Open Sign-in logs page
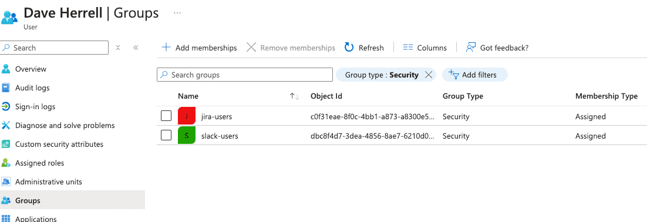Image resolution: width=647 pixels, height=222 pixels. (35, 106)
